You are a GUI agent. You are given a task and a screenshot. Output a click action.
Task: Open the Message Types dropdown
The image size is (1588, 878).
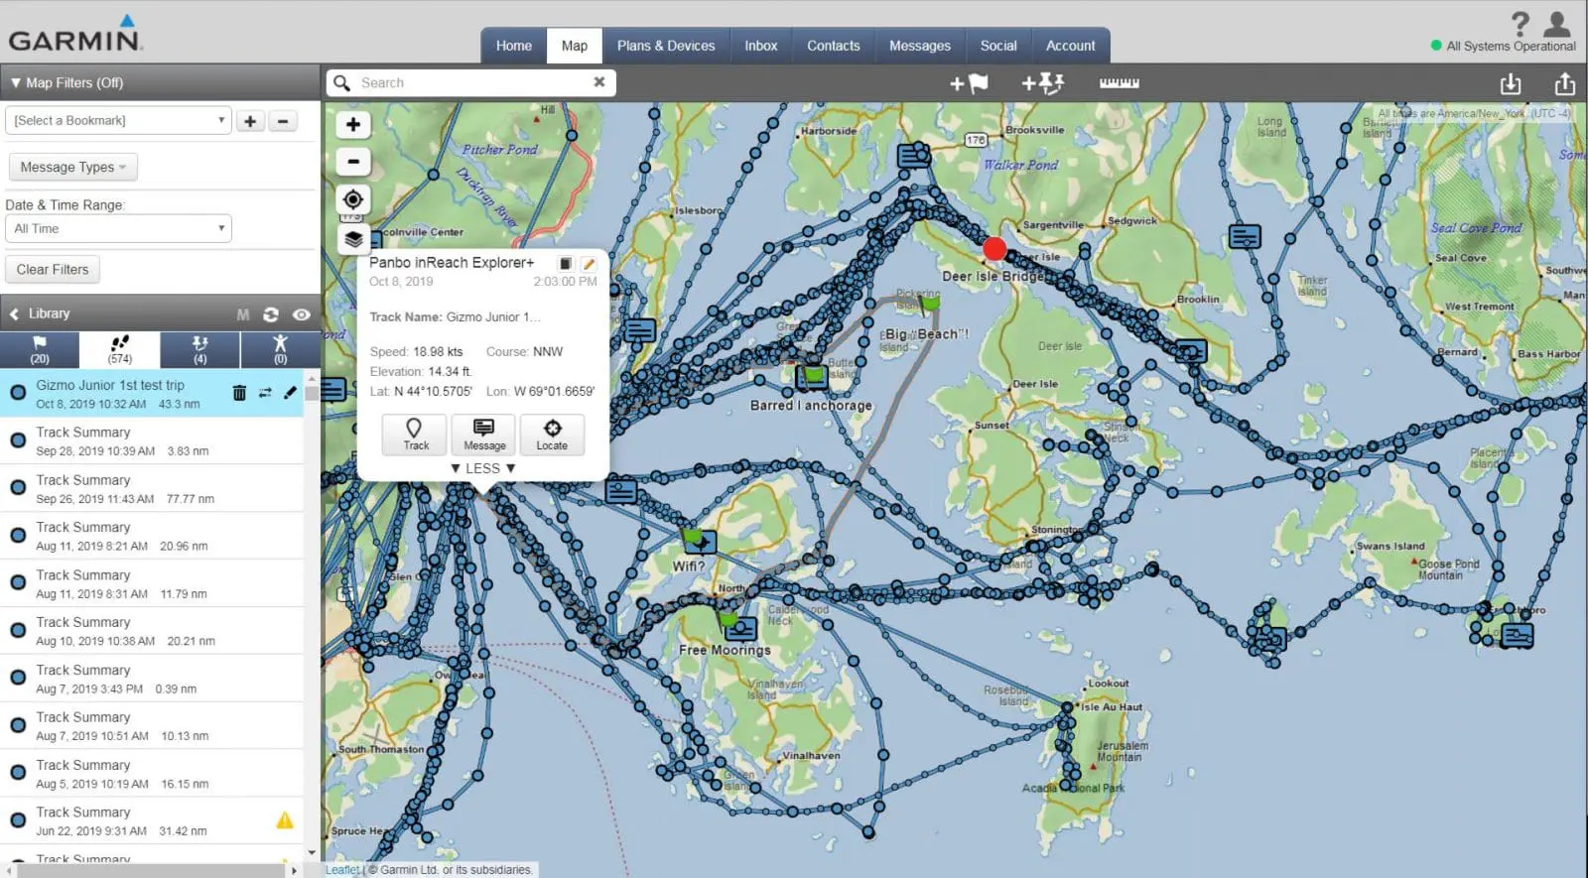click(x=72, y=168)
